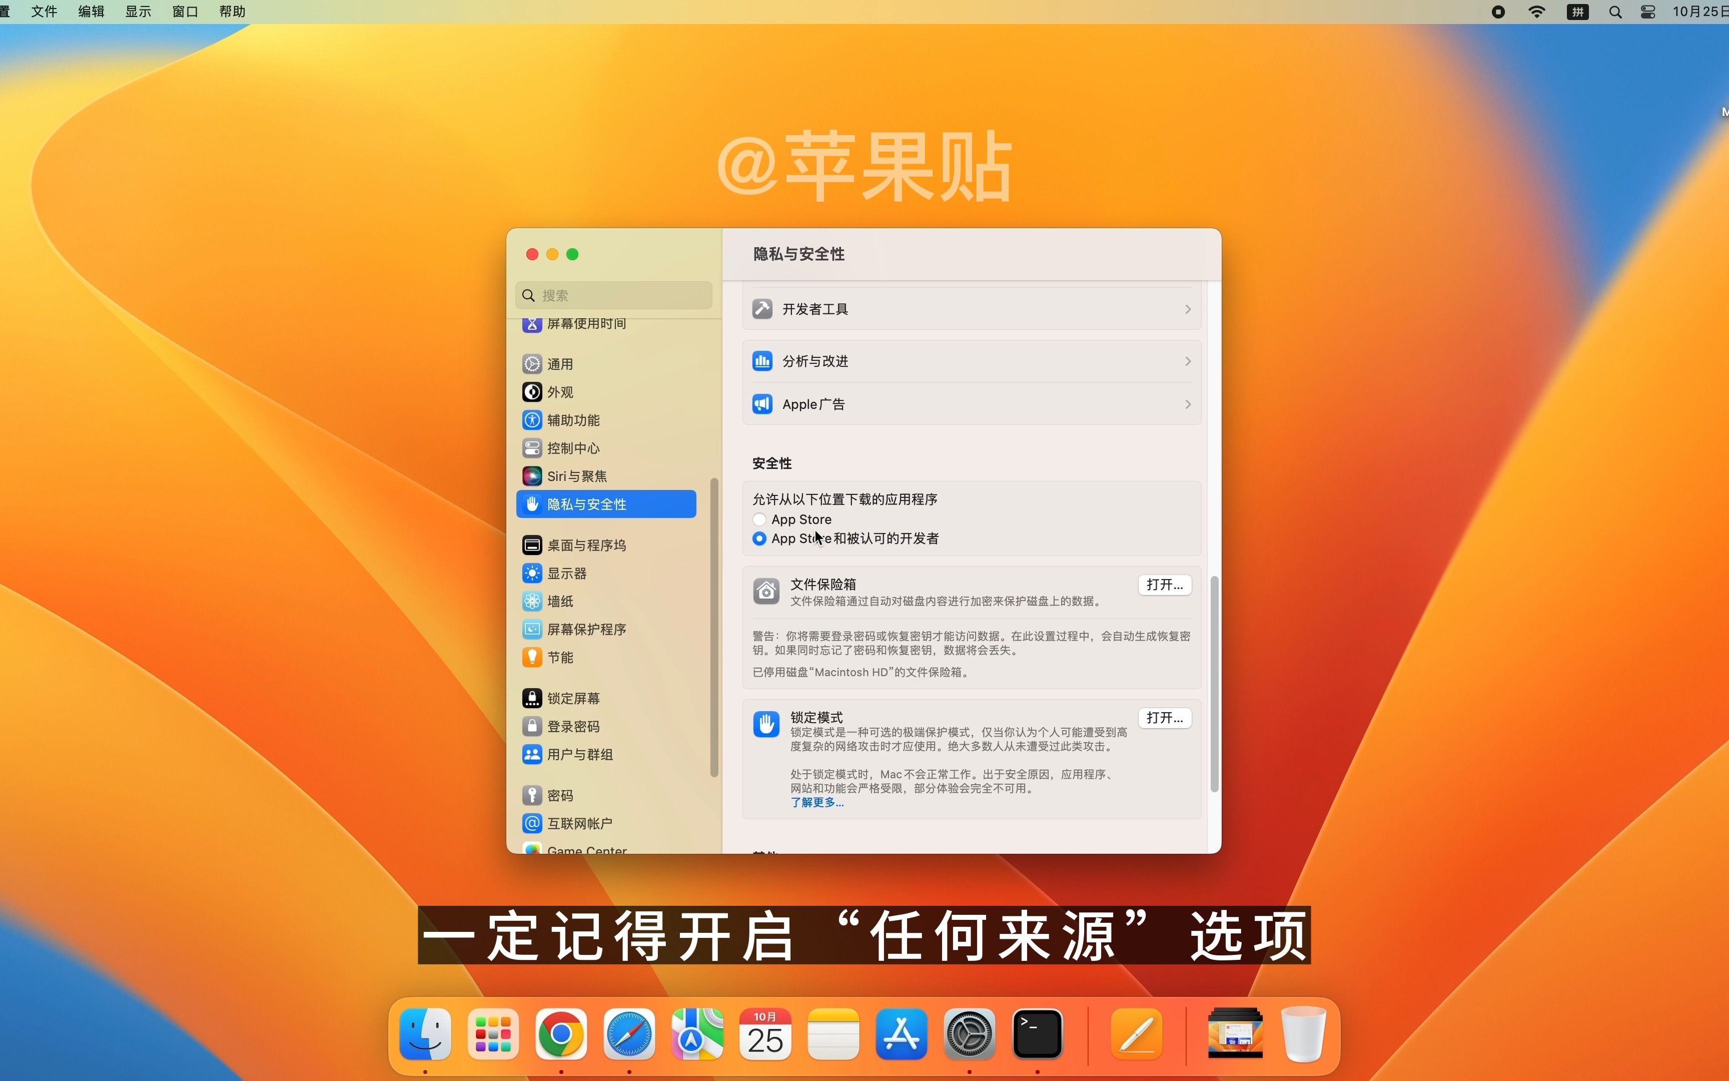This screenshot has height=1081, width=1729.
Task: Select 隐私与安全性 in the sidebar
Action: click(x=606, y=504)
